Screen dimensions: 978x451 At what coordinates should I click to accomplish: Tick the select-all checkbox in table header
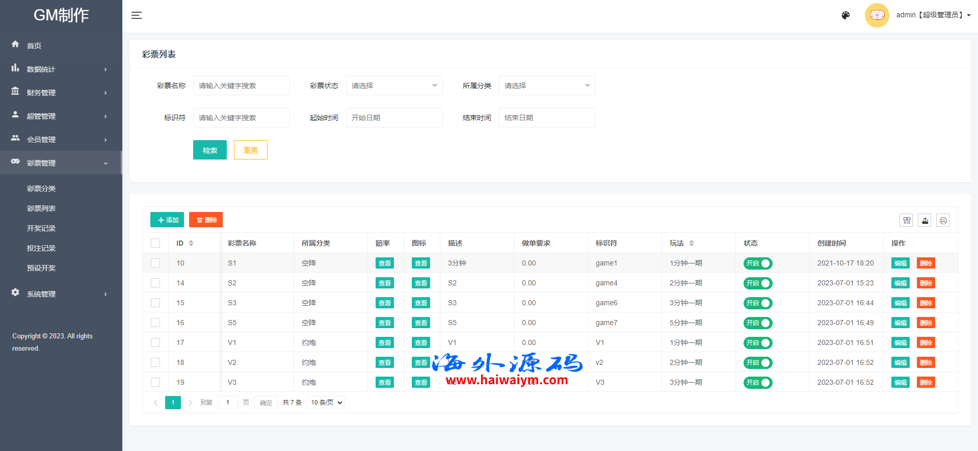click(x=155, y=243)
